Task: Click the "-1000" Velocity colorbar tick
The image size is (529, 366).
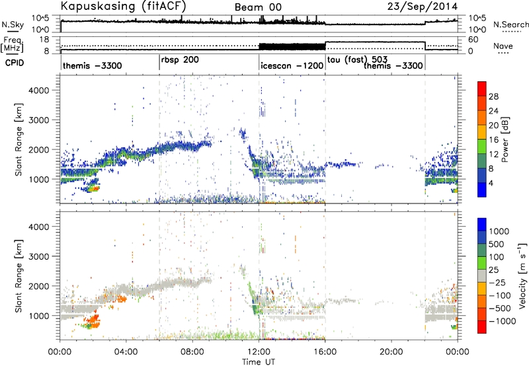Action: click(x=503, y=321)
